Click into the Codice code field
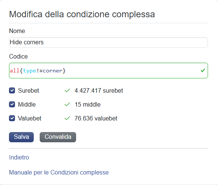 109,71
